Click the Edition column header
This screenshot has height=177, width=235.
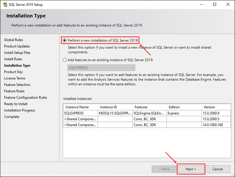tap(184, 107)
